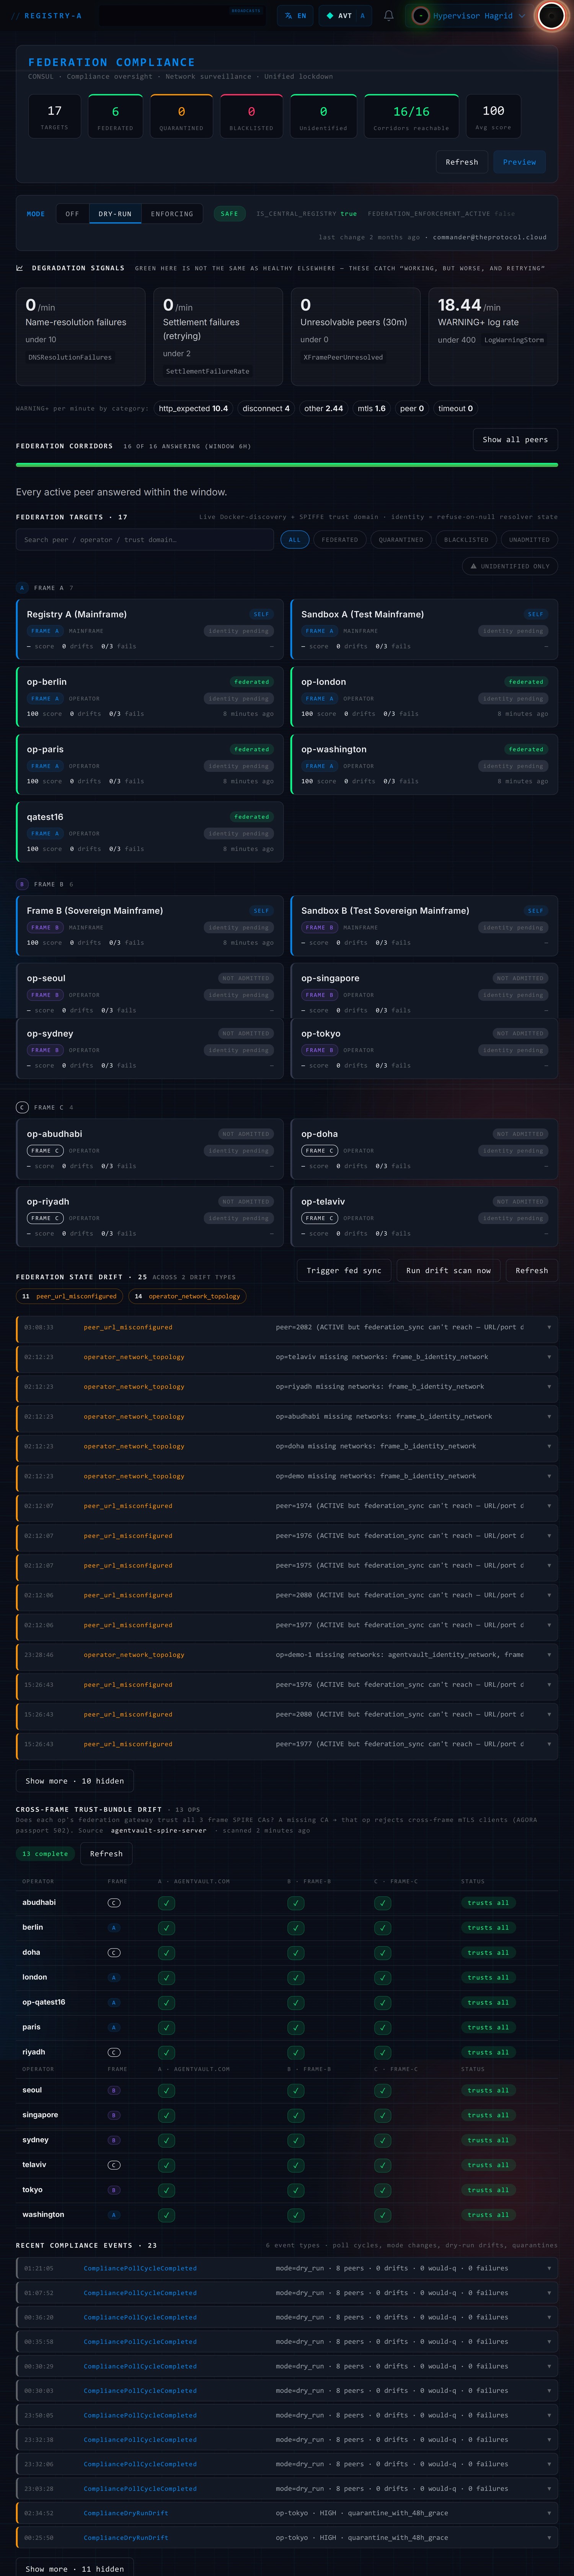Select the EN language switcher
Screen dimensions: 574x2576
point(295,16)
